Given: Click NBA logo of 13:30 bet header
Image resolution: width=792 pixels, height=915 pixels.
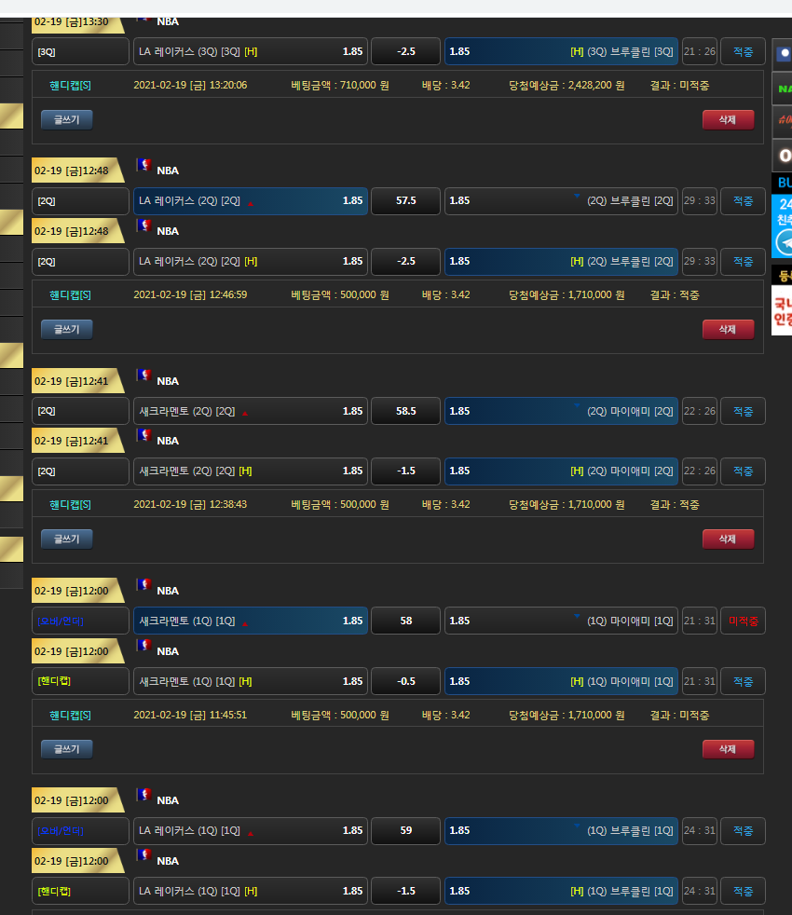Looking at the screenshot, I should (x=143, y=18).
